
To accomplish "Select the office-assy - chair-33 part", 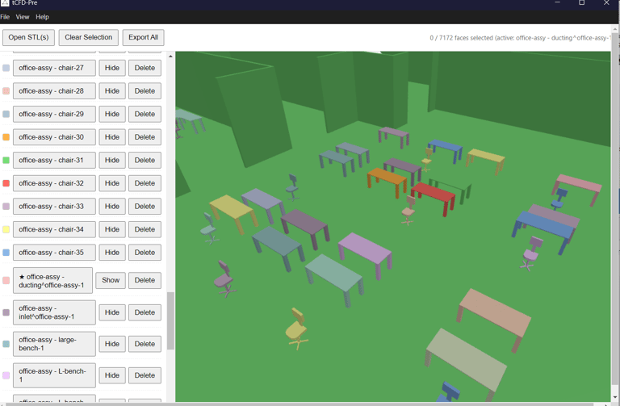I will click(x=54, y=207).
